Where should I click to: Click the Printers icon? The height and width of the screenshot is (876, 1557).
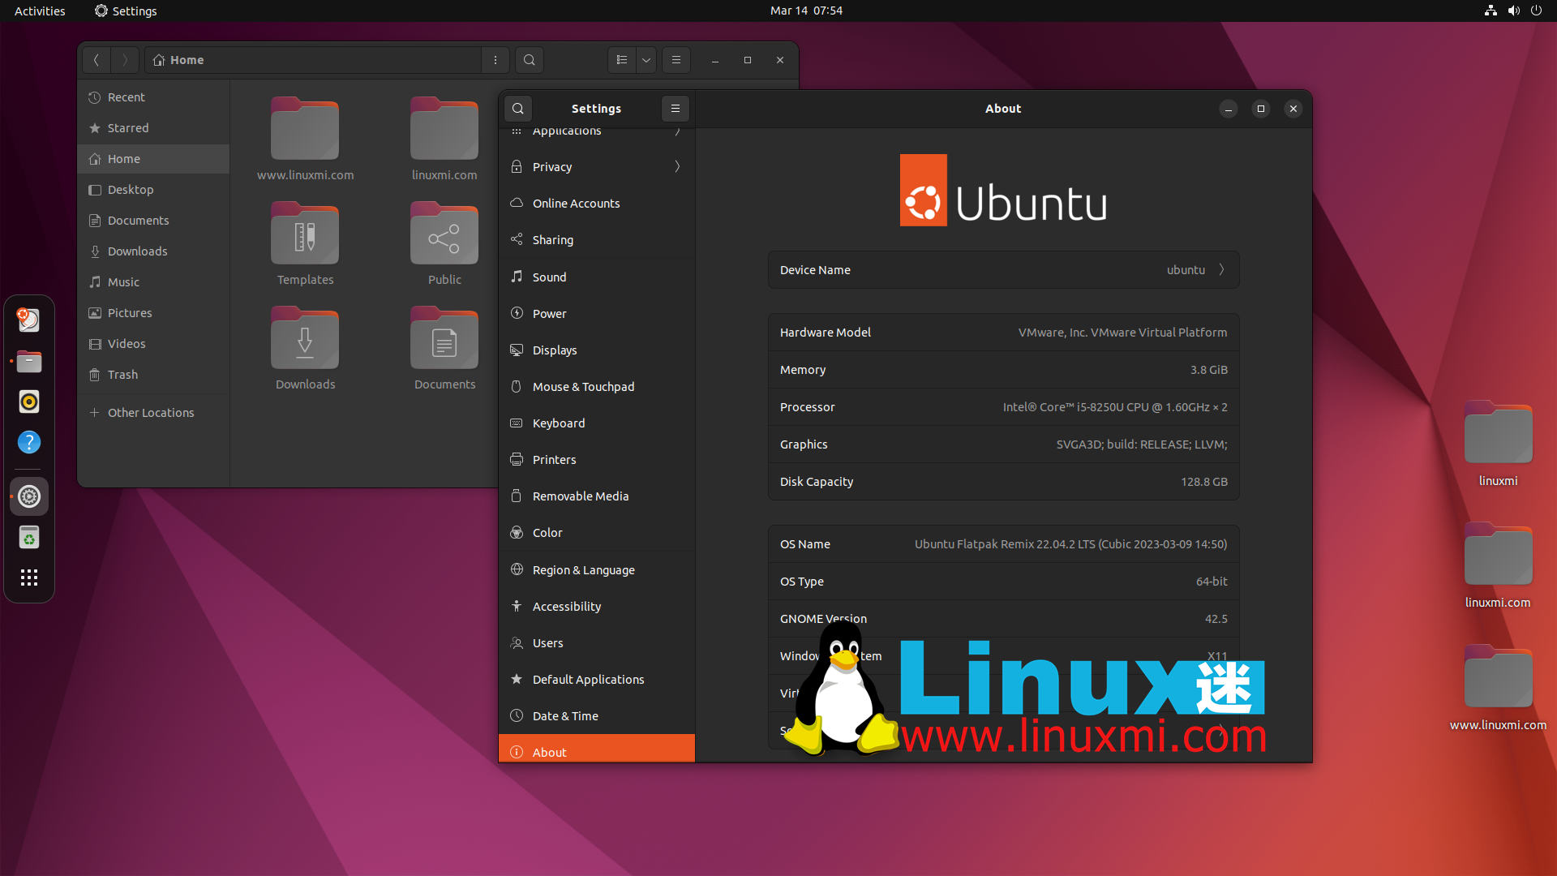(517, 460)
